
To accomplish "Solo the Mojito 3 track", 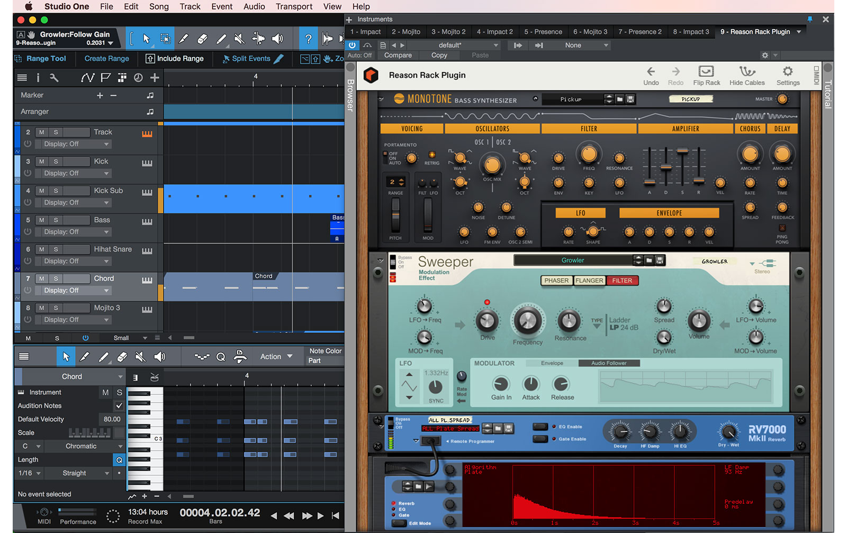I will [x=56, y=308].
